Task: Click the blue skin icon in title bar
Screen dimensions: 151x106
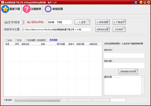Action: click(136, 3)
